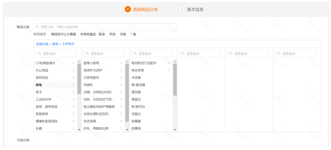Expand the 电动牙刷 category arrow
The image size is (331, 150).
click(x=169, y=70)
